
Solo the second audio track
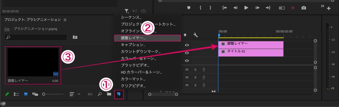point(195,77)
